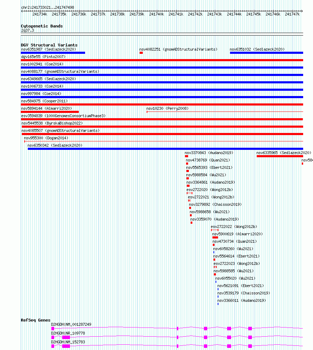Click the dgv165e55 (Pinto2007) label

tap(43, 57)
